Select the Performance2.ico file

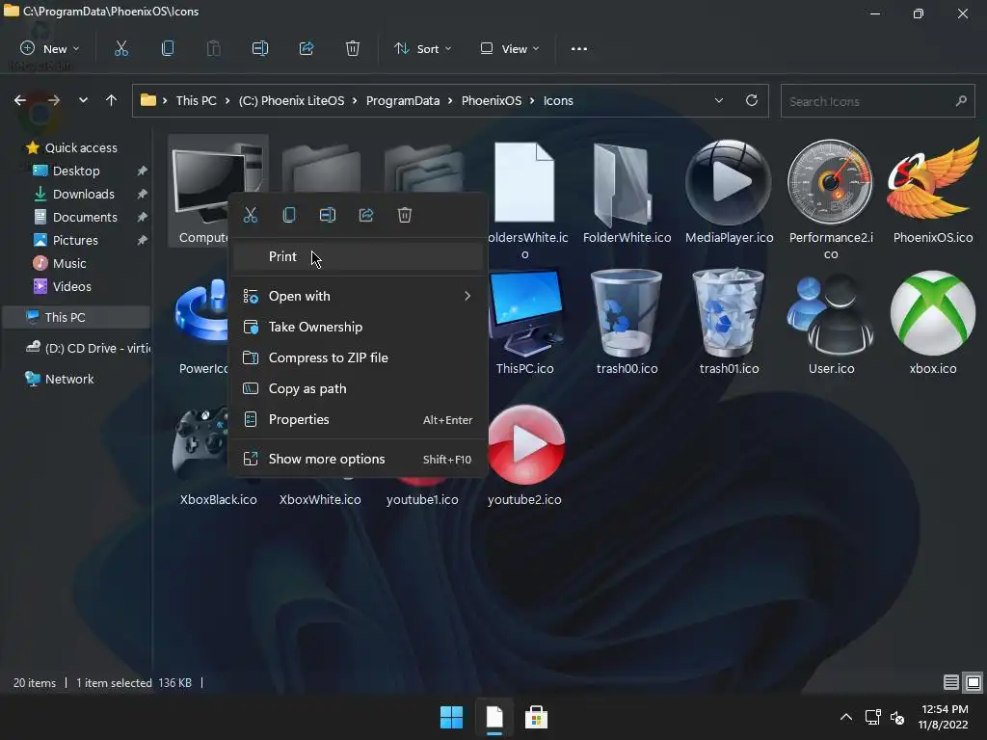click(x=831, y=199)
